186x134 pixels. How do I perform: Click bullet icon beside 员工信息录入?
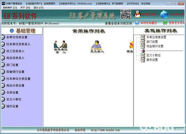pos(3,51)
